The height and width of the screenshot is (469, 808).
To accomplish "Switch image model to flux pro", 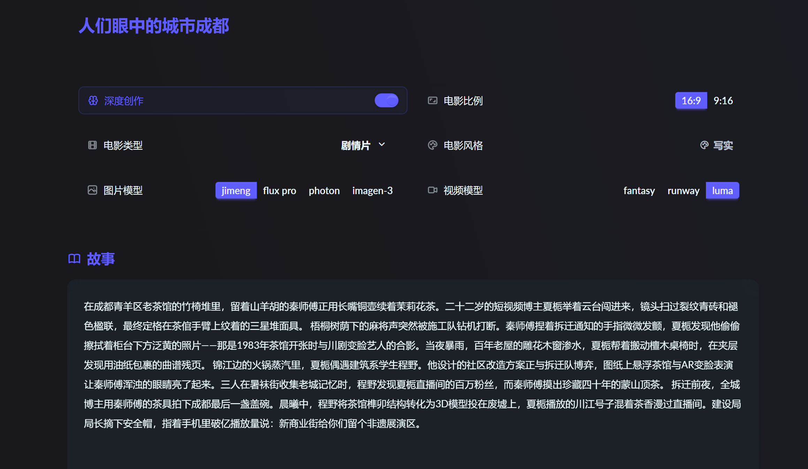I will 279,191.
